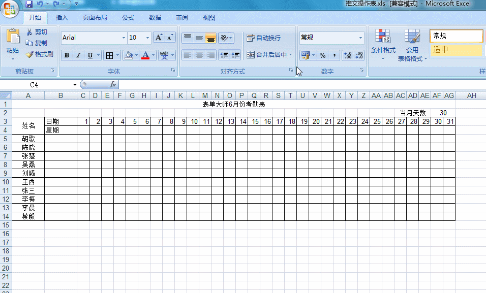Open the Office button menu
This screenshot has height=293, width=486.
pos(10,8)
